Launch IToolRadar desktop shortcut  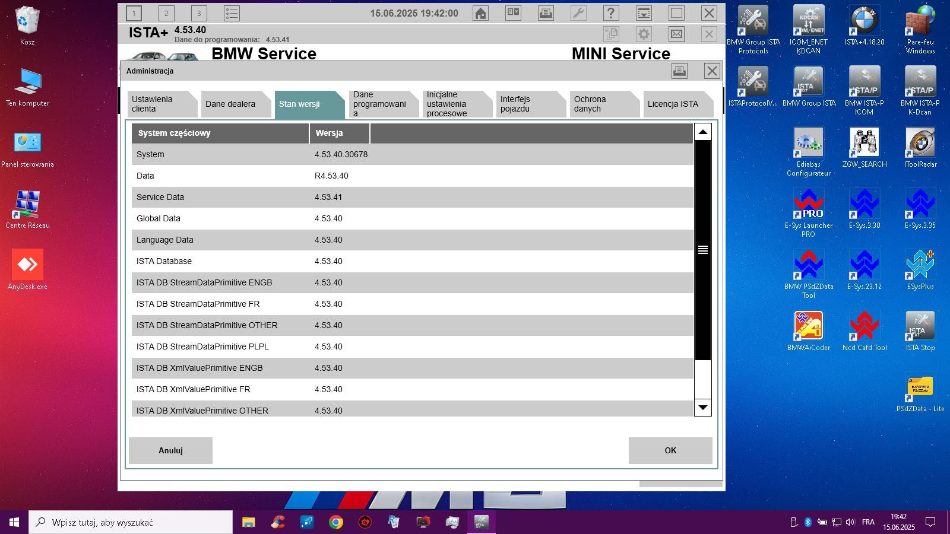coord(920,148)
